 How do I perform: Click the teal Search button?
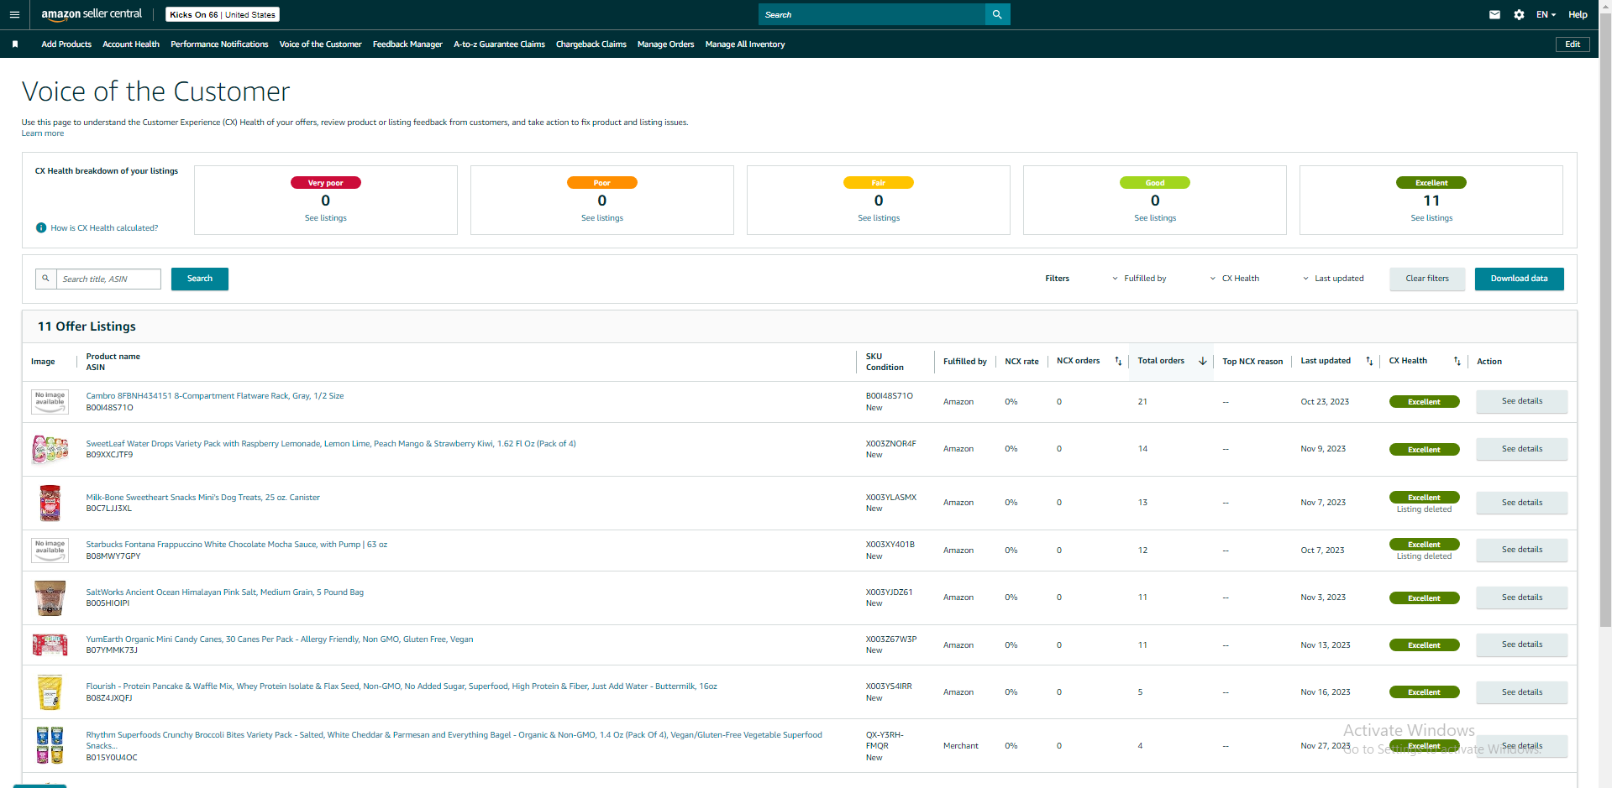tap(200, 279)
